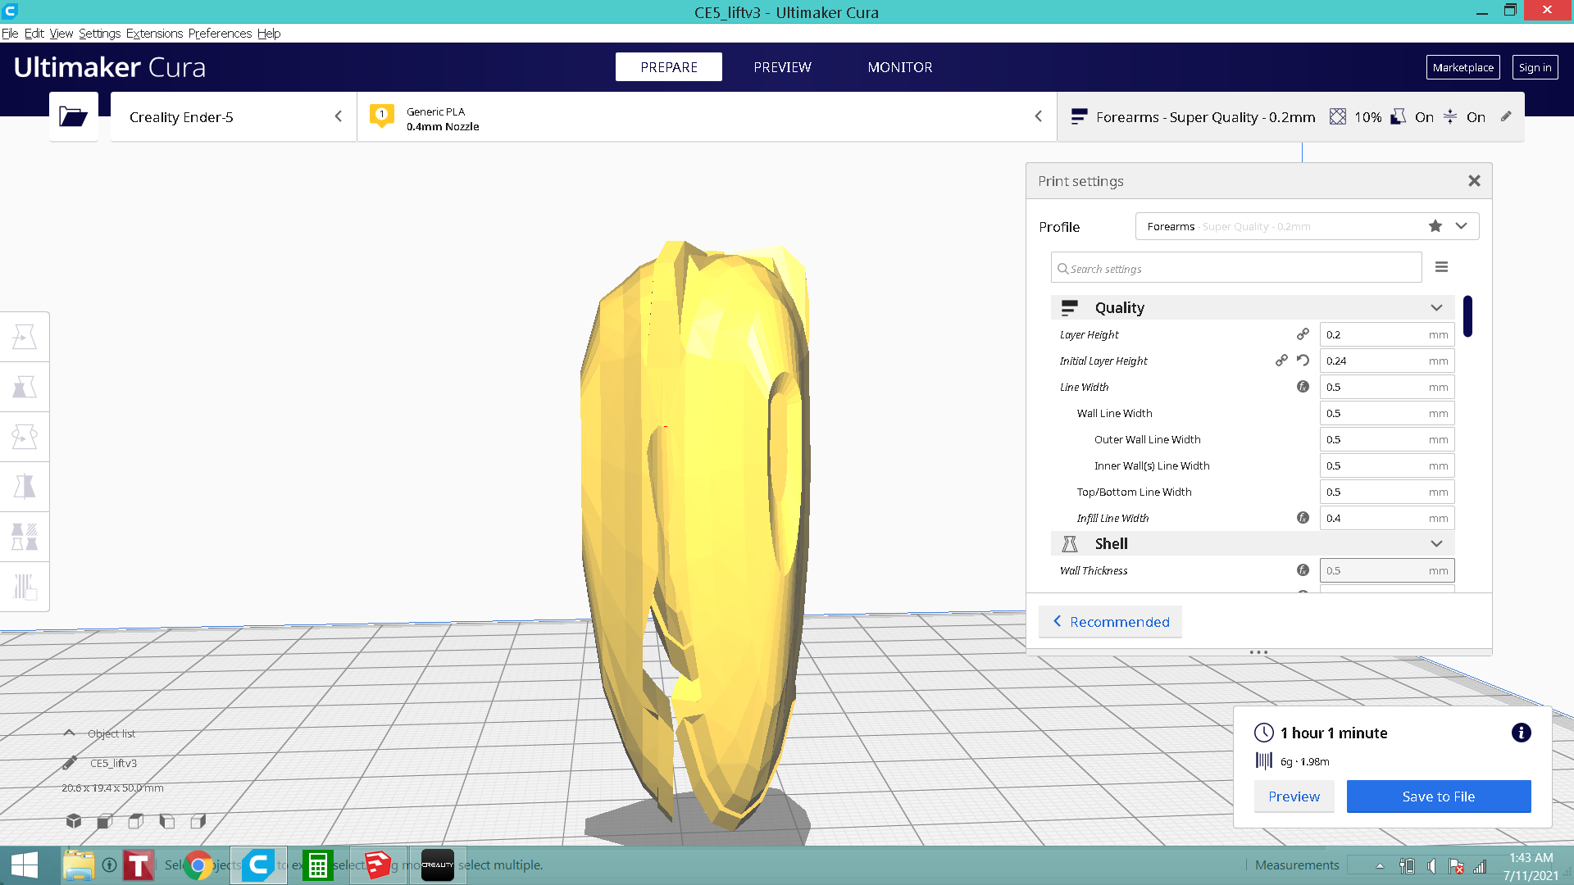
Task: Open the settings visibility hamburger menu
Action: point(1441,267)
